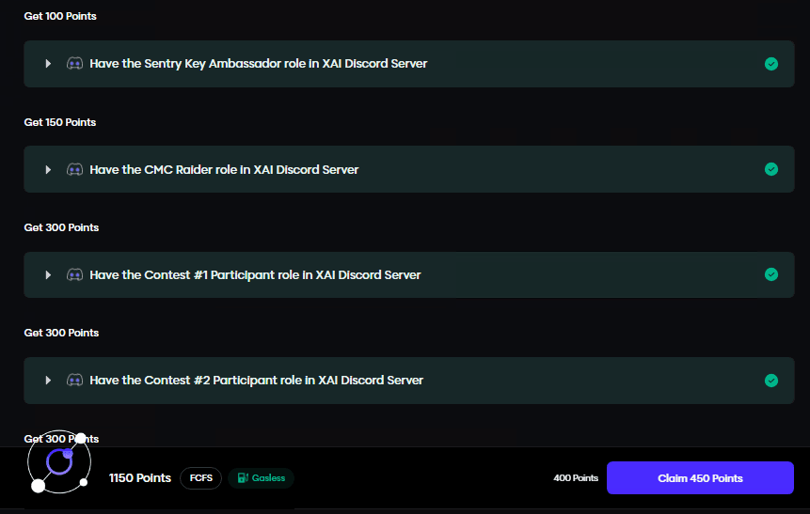Click the 1150 Points label
Screen dimensions: 810x514
(x=140, y=478)
